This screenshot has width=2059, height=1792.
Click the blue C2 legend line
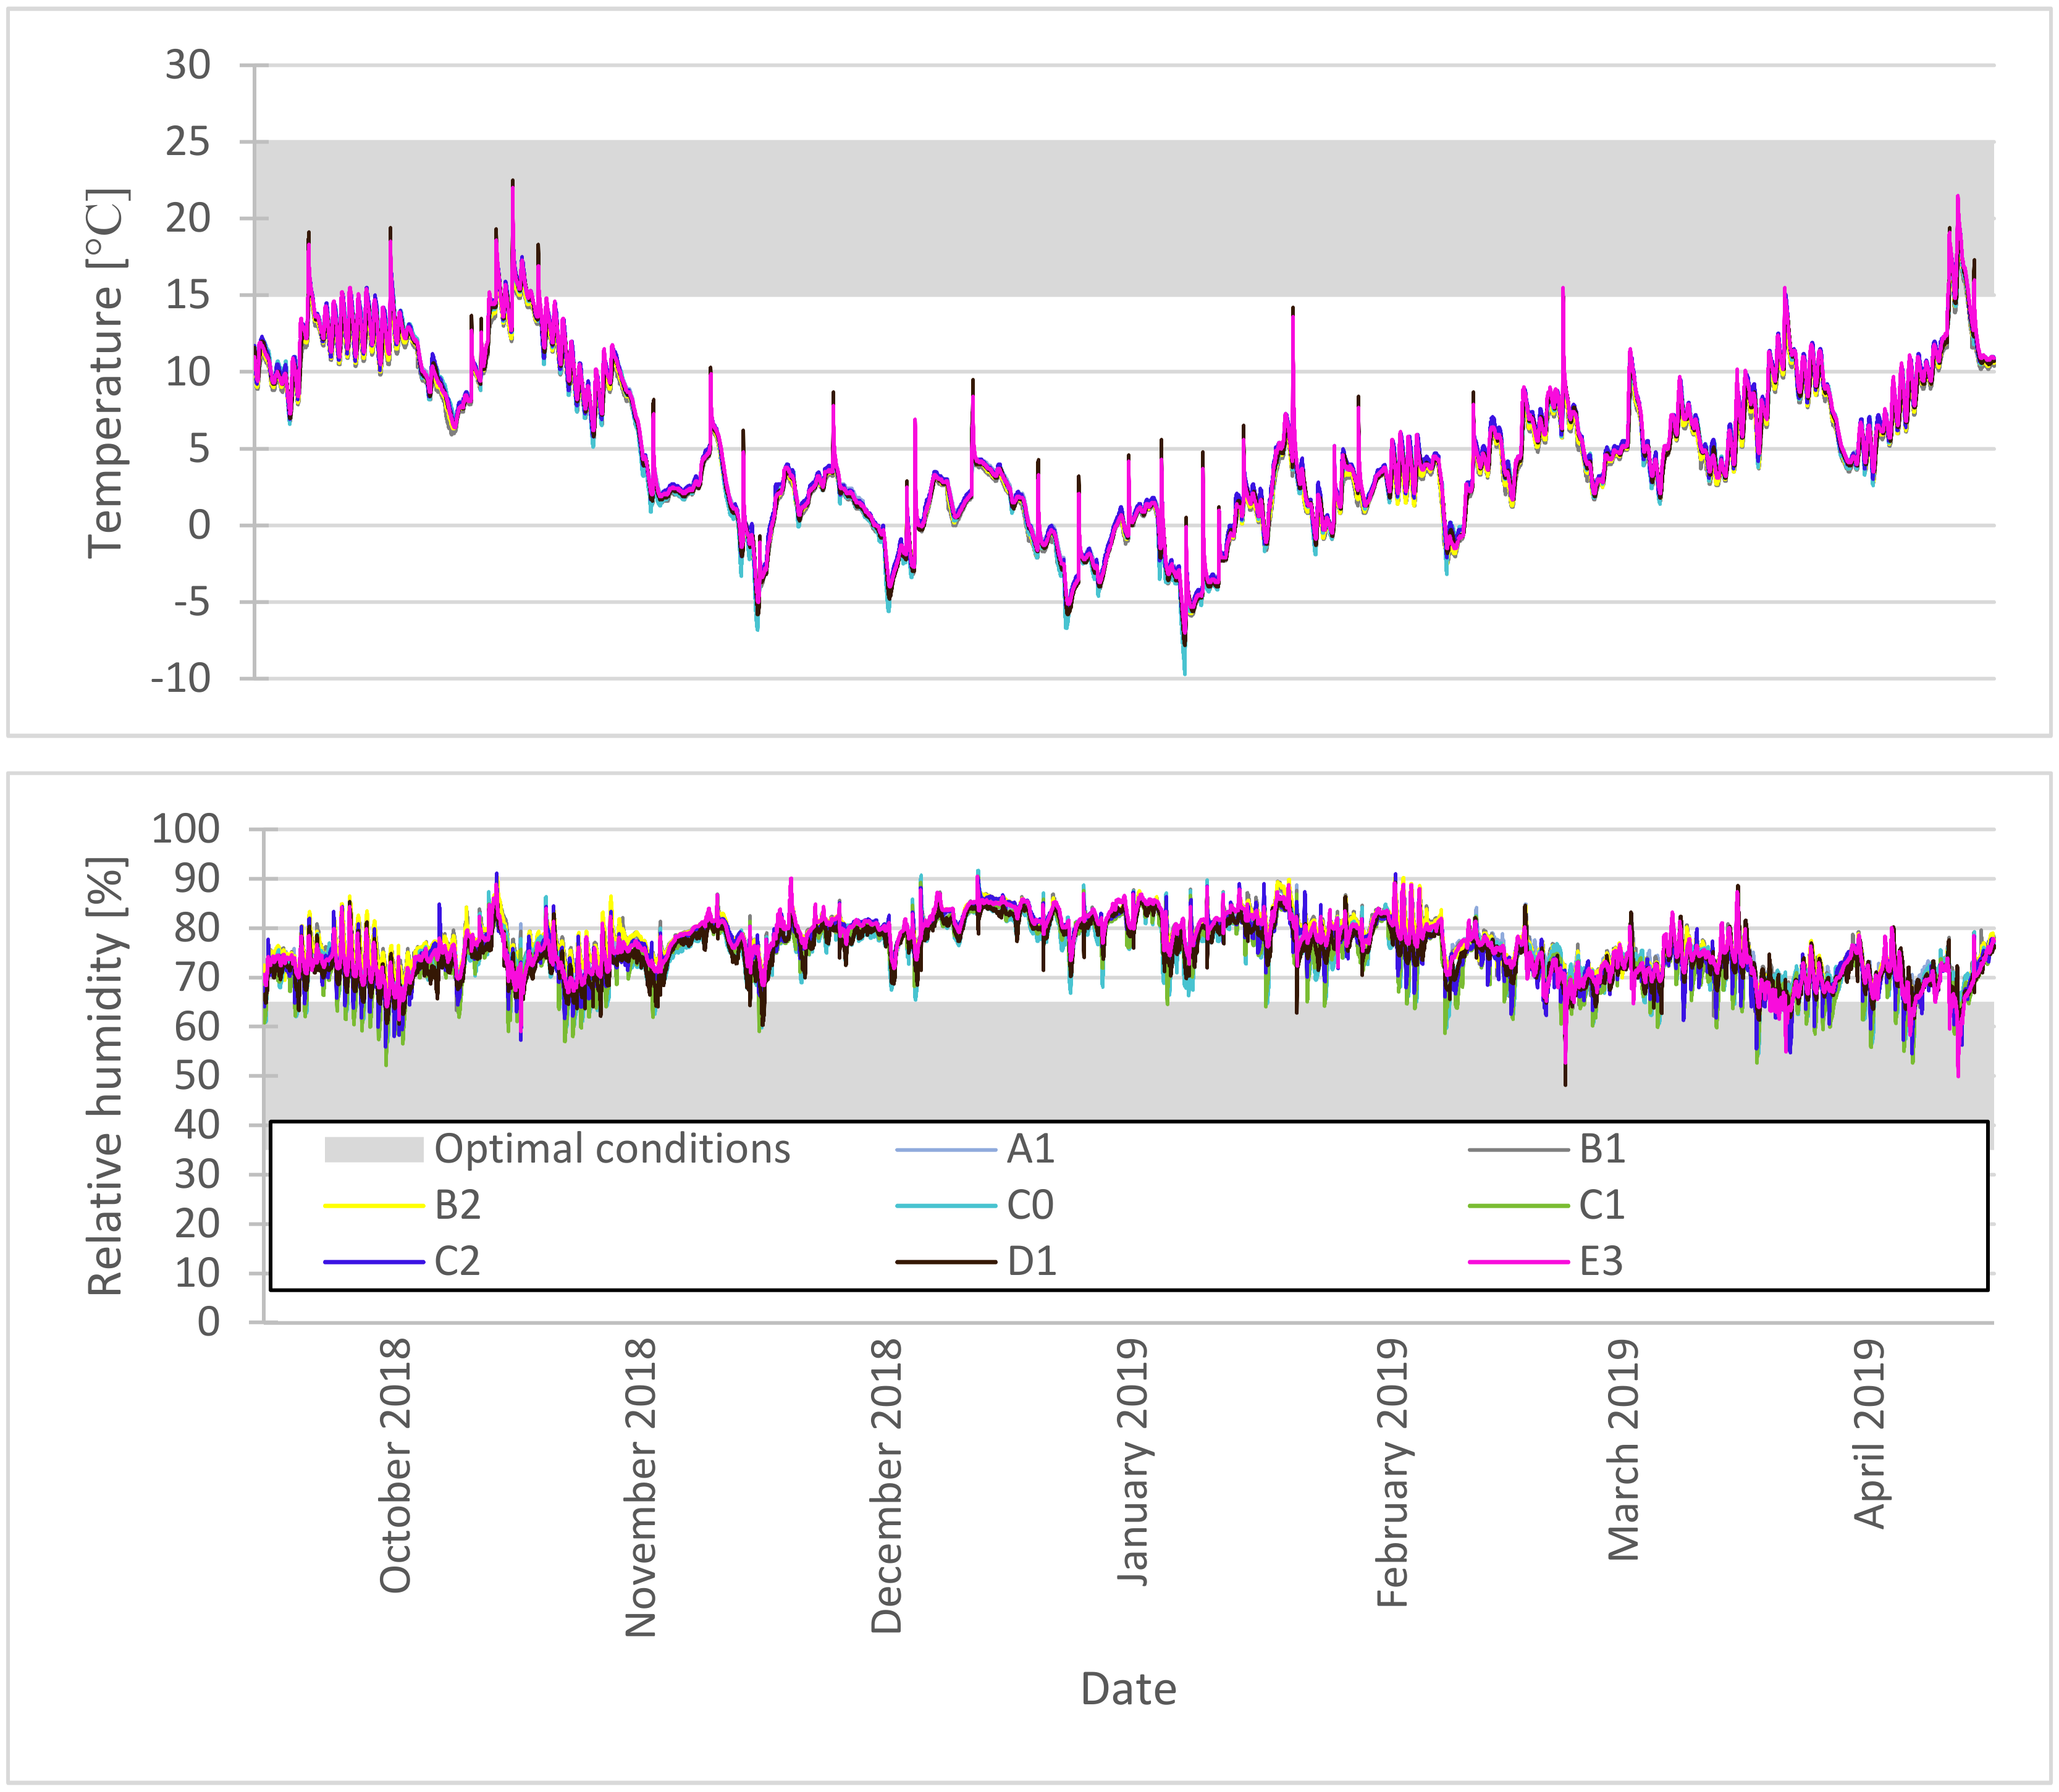pyautogui.click(x=374, y=1262)
